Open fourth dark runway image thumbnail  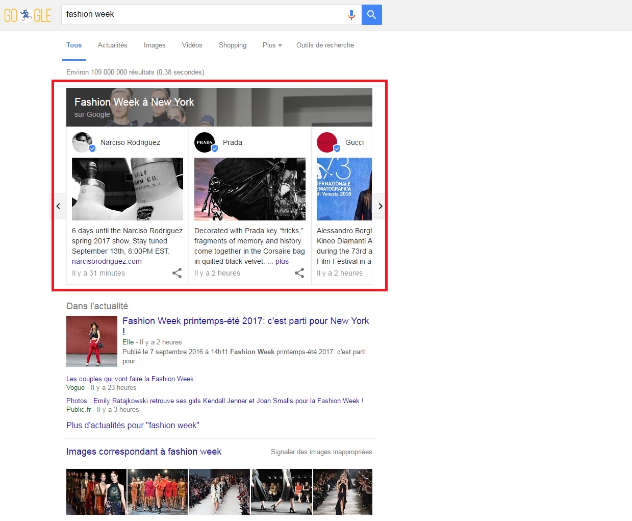pos(282,492)
